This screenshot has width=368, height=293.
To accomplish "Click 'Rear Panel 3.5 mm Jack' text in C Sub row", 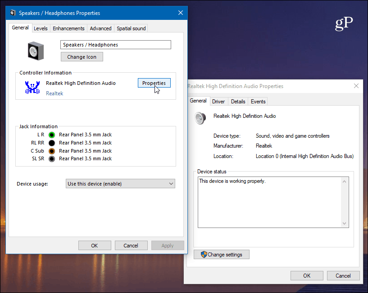I will (86, 151).
